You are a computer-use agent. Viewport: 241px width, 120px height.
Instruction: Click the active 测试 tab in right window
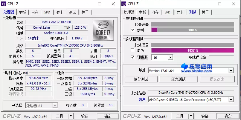pos(193,12)
